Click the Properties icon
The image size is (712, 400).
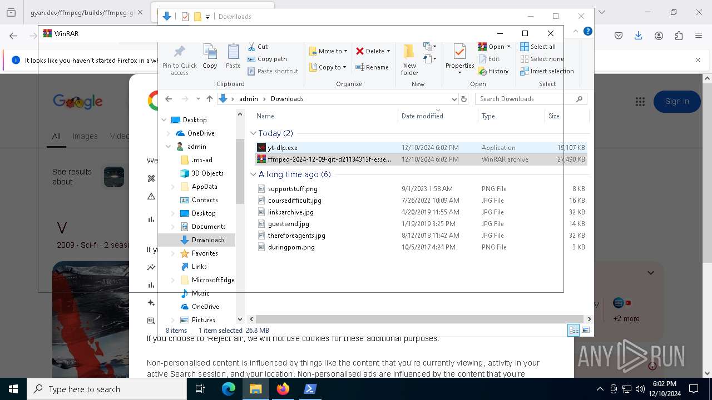click(459, 59)
